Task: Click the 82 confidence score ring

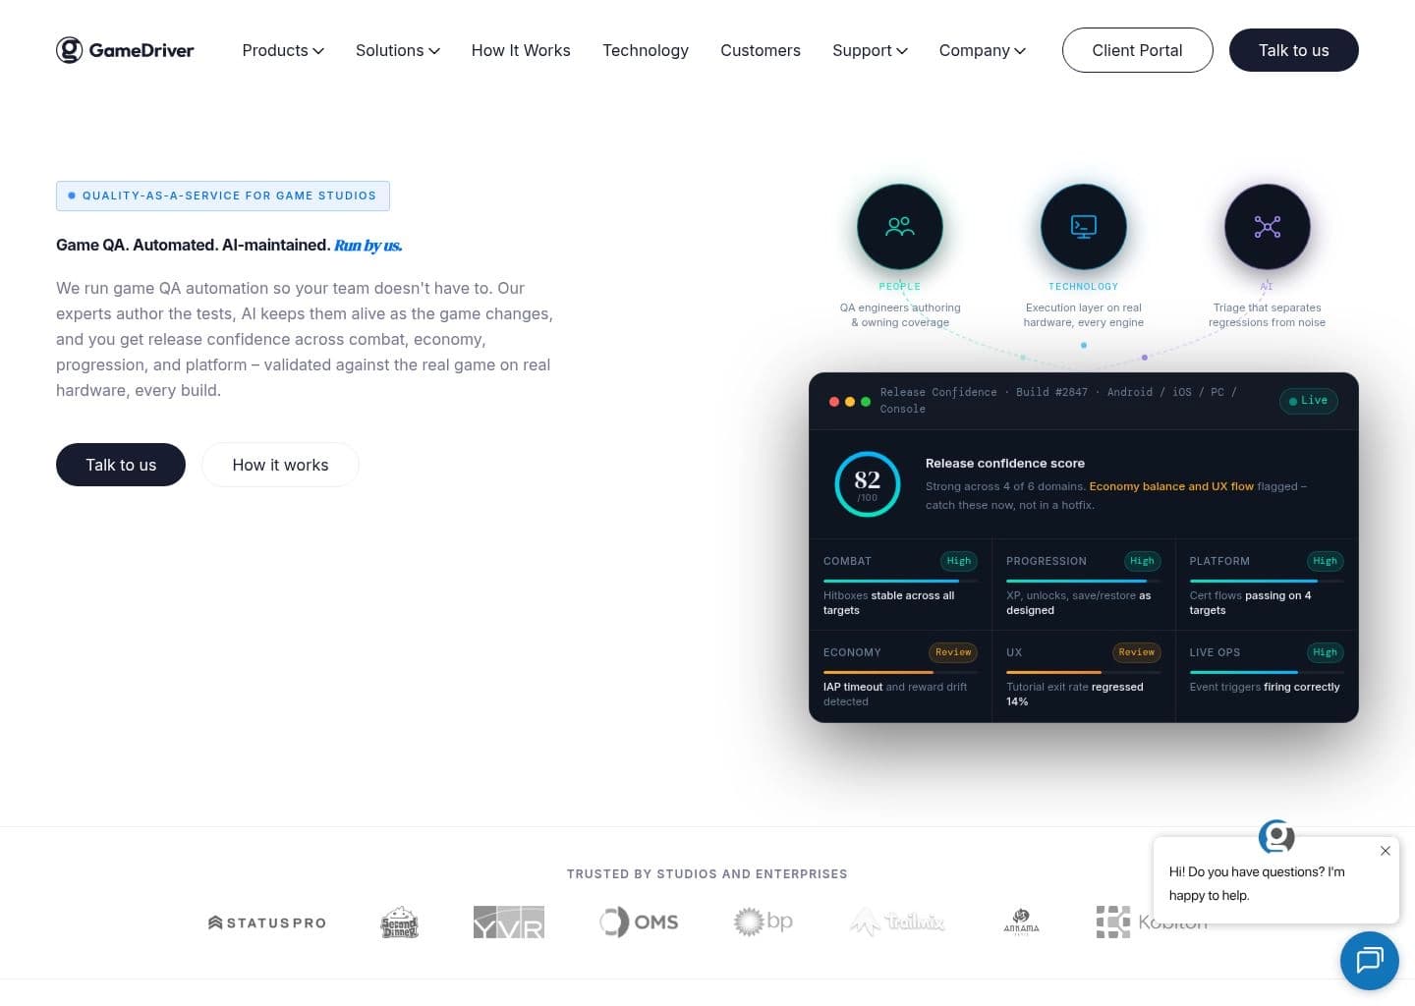Action: 868,483
